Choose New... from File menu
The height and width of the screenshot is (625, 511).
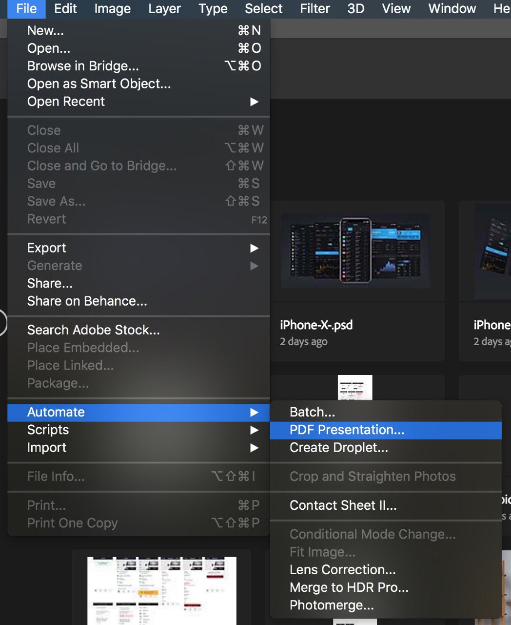139,31
